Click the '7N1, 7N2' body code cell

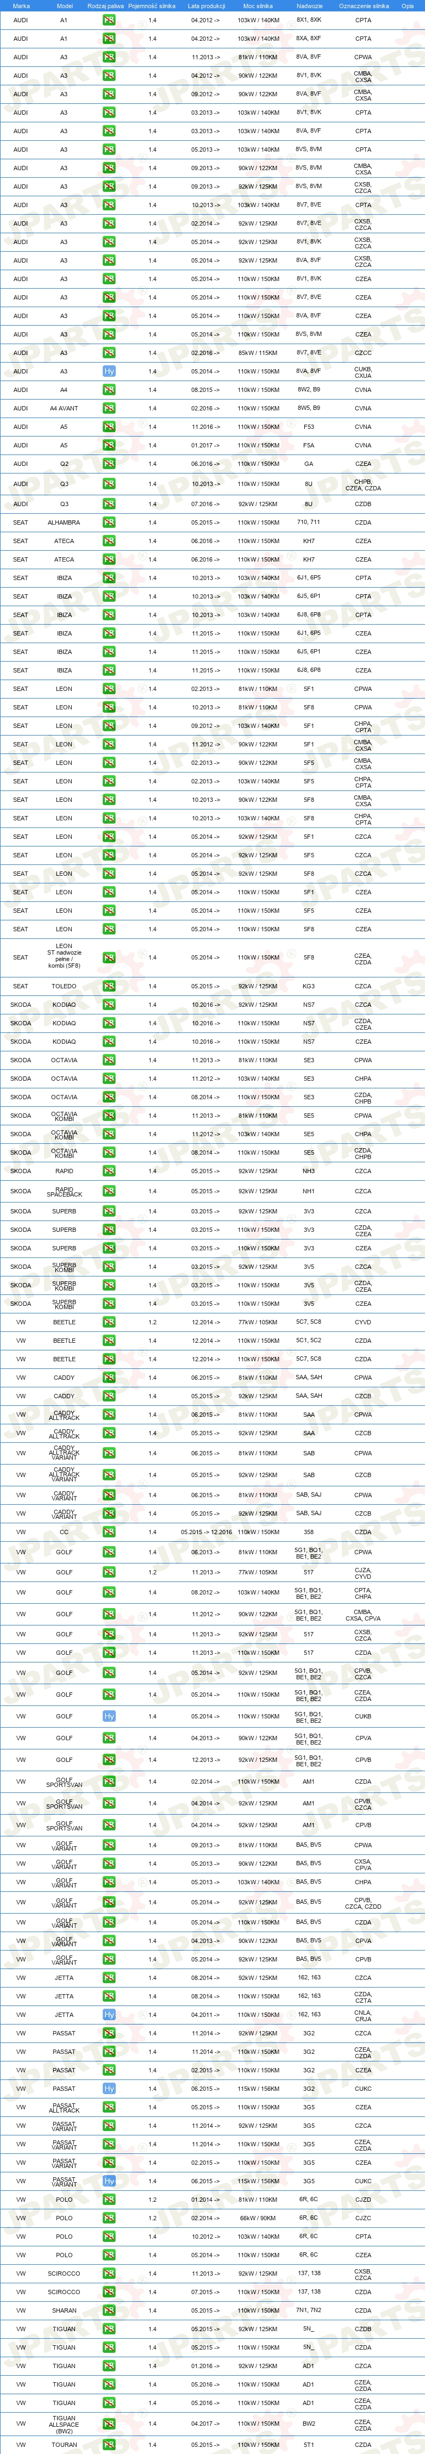(x=309, y=2310)
